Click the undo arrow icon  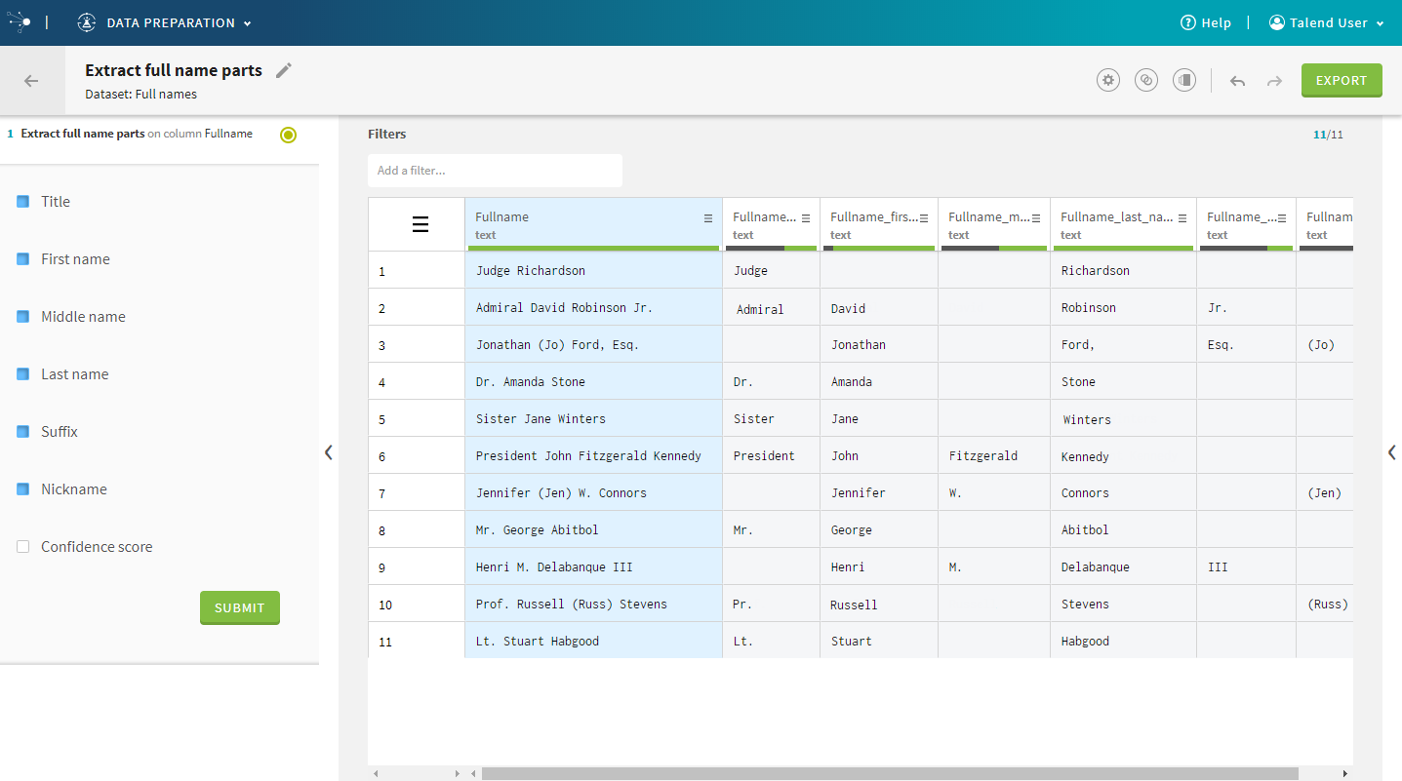1237,81
